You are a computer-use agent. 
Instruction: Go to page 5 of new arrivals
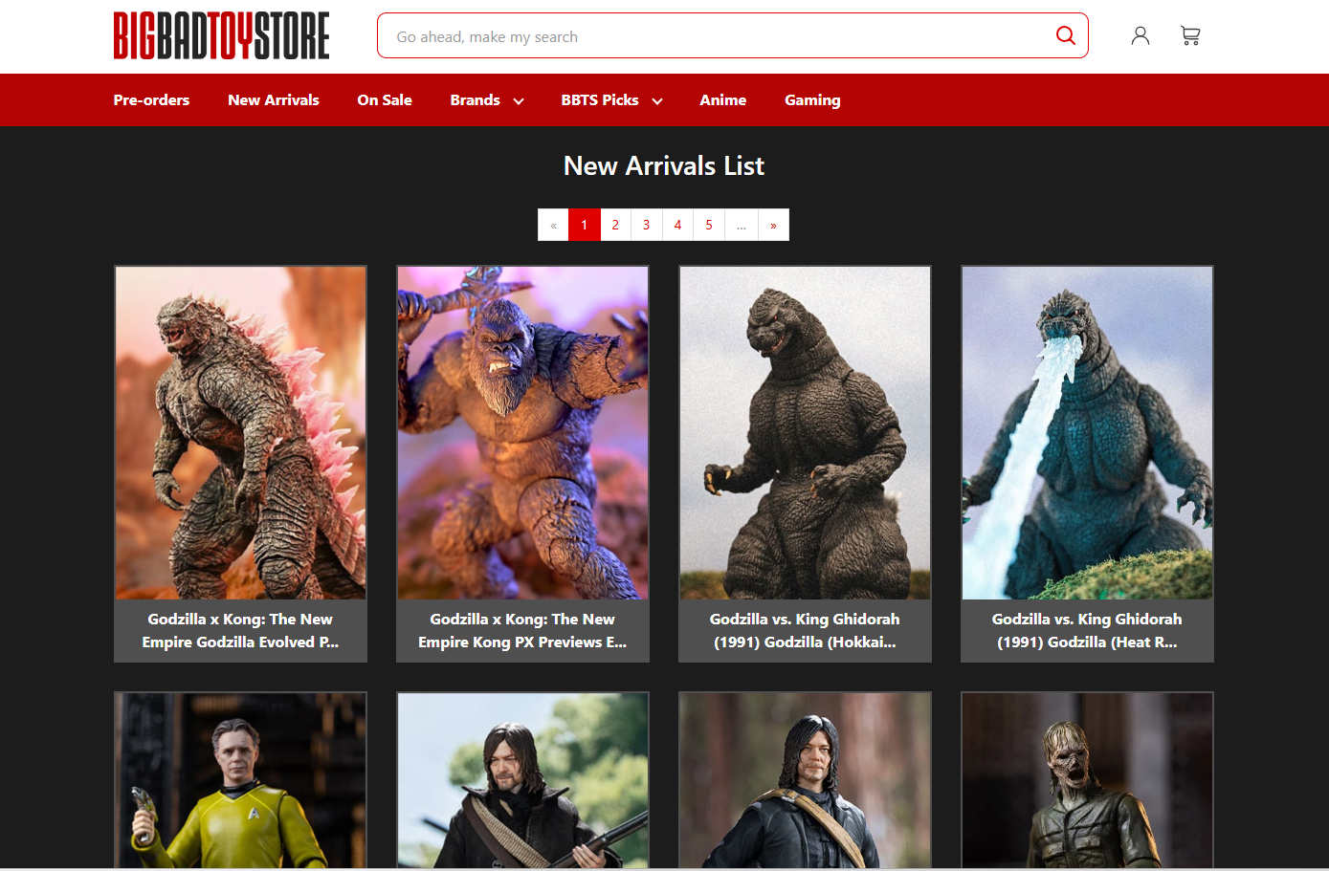[709, 225]
